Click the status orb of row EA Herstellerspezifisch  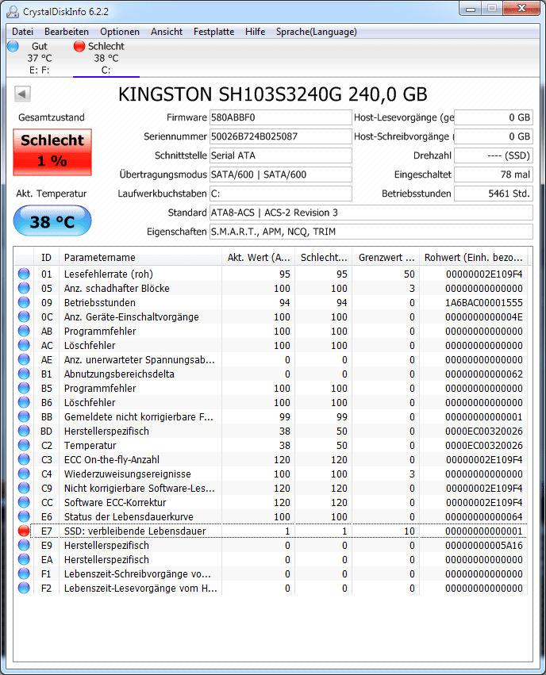pos(24,559)
